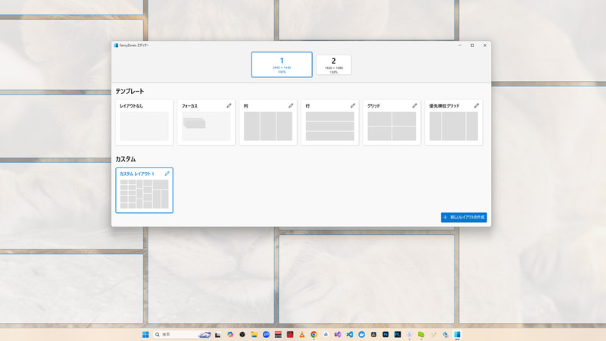Apply the カスタム レイアウト 1 preview
606x341 pixels.
coord(144,194)
